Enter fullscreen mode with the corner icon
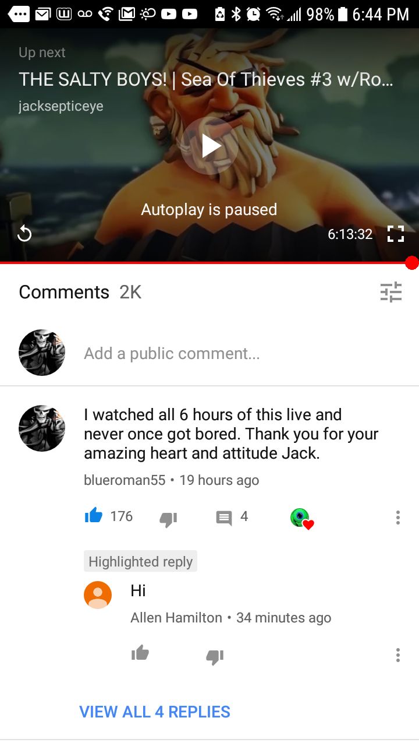This screenshot has width=419, height=746. pos(396,234)
